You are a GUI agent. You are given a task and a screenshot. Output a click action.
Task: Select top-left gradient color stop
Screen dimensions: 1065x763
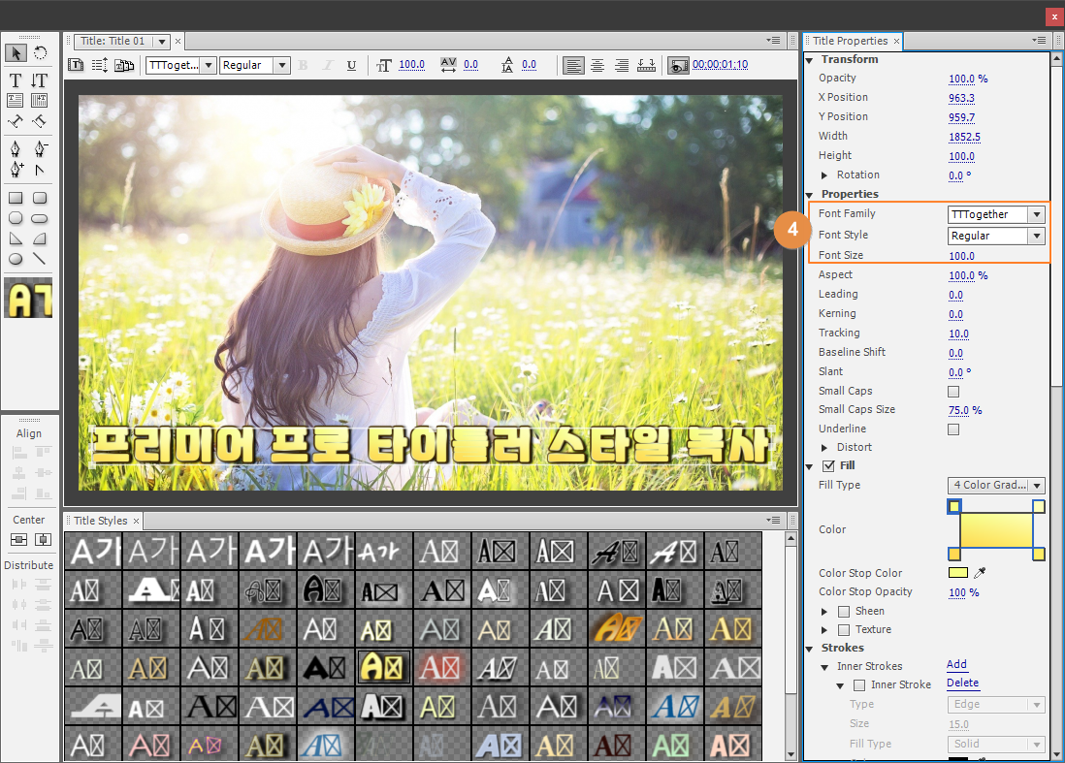(954, 506)
